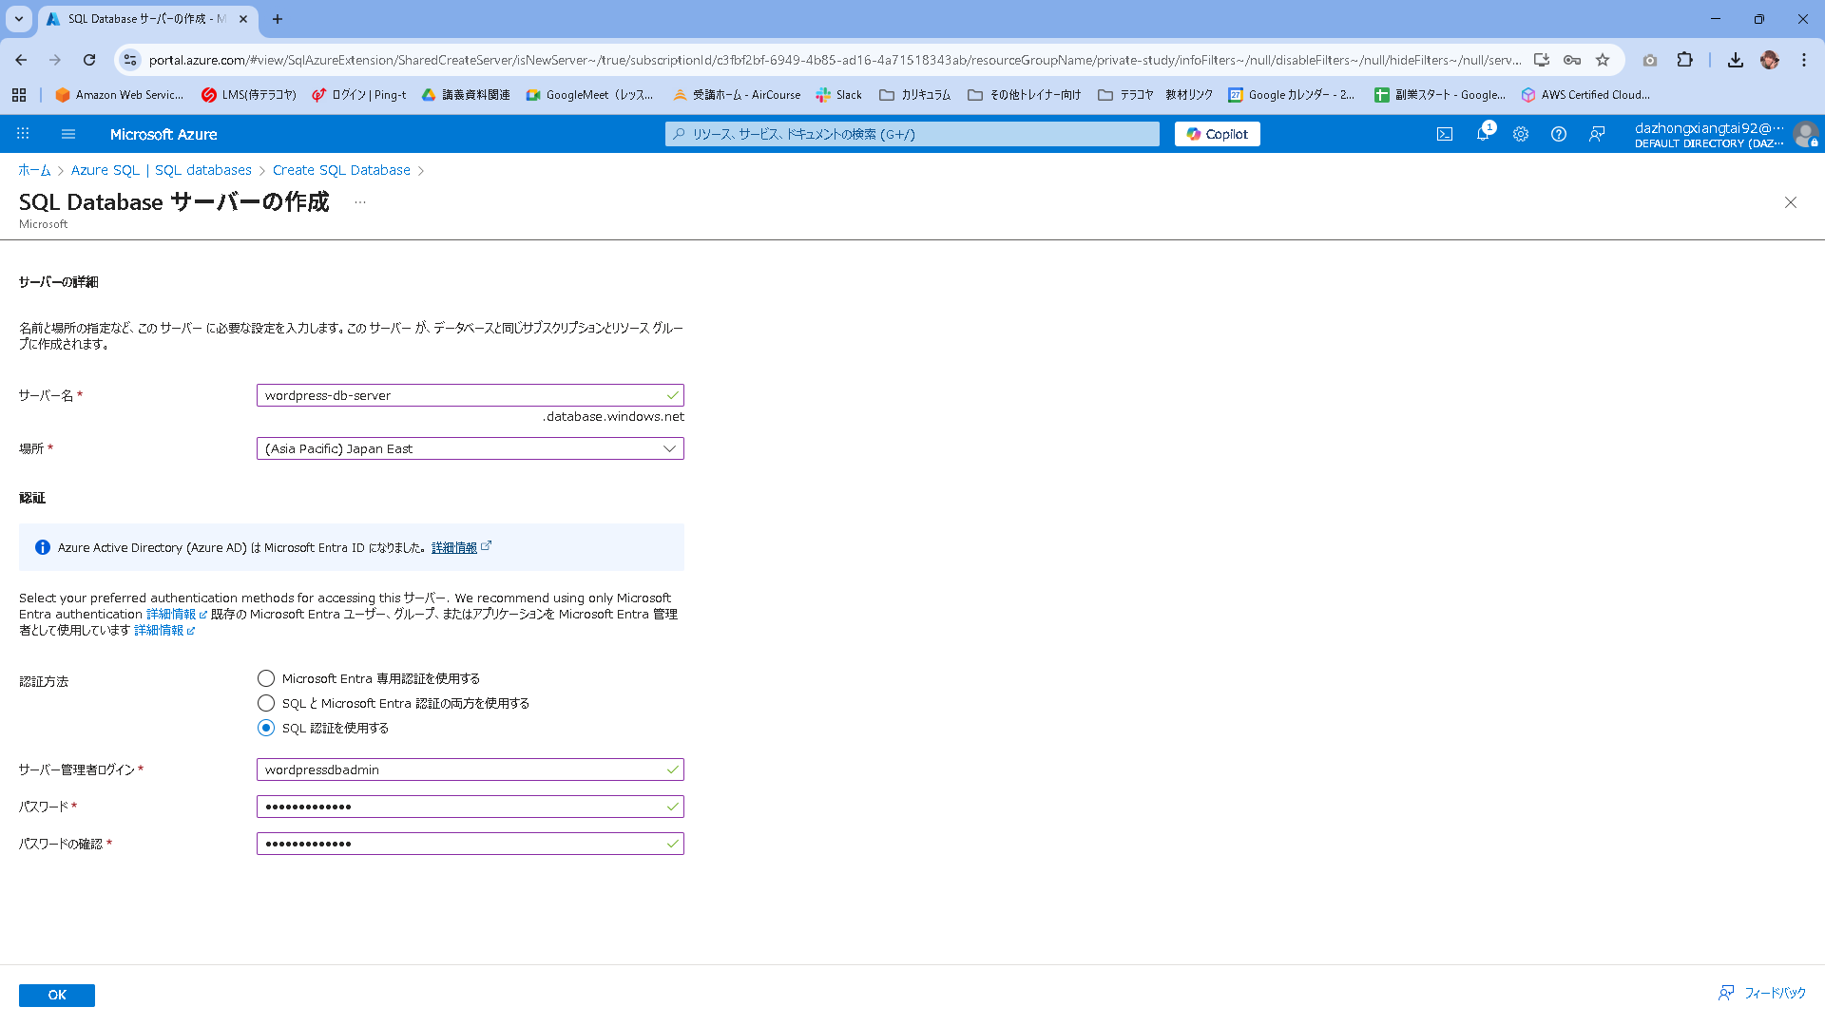Click the フィードバック link at bottom right

(x=1774, y=993)
